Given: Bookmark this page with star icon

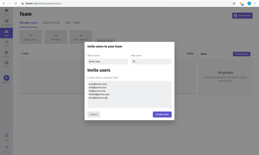Looking at the screenshot, I should pos(234,3).
